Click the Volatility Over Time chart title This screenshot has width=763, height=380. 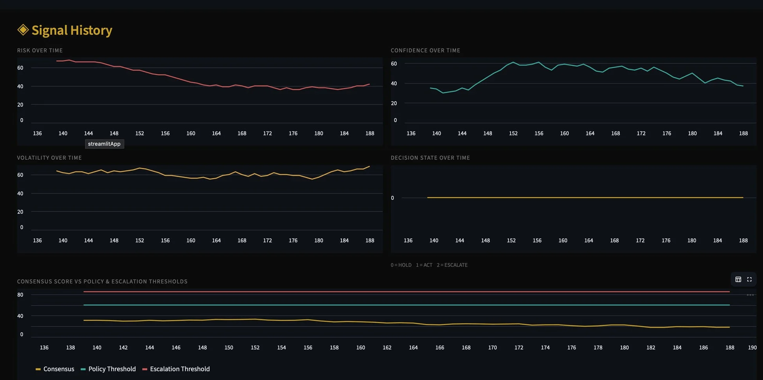pos(49,158)
